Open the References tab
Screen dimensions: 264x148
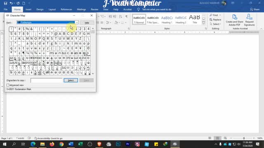pyautogui.click(x=66, y=9)
